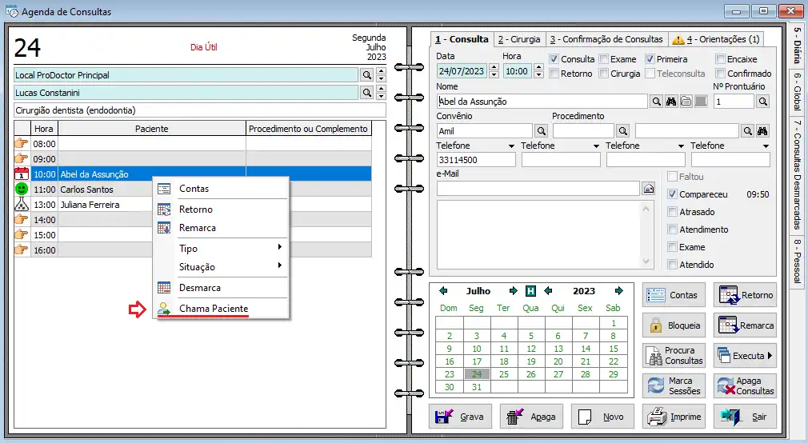Image resolution: width=808 pixels, height=443 pixels.
Task: Go to next year after 2023
Action: click(x=619, y=291)
